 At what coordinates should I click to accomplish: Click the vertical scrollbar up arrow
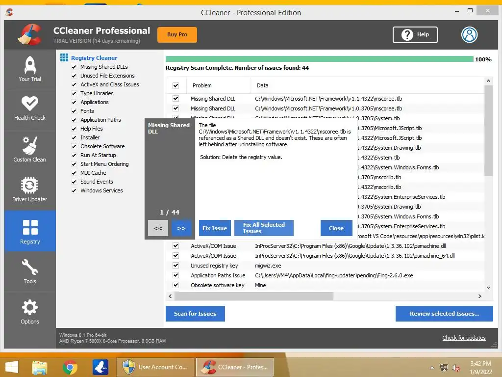pyautogui.click(x=488, y=81)
